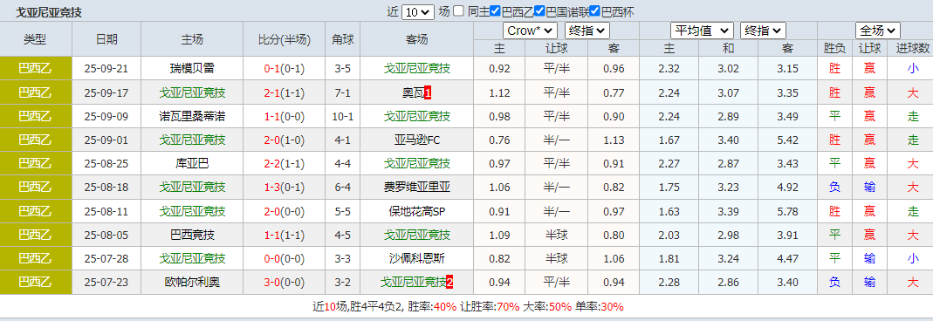Click the 输 handicap result in the 25-07-28 row
Viewport: 933px width, 321px height.
click(x=869, y=258)
